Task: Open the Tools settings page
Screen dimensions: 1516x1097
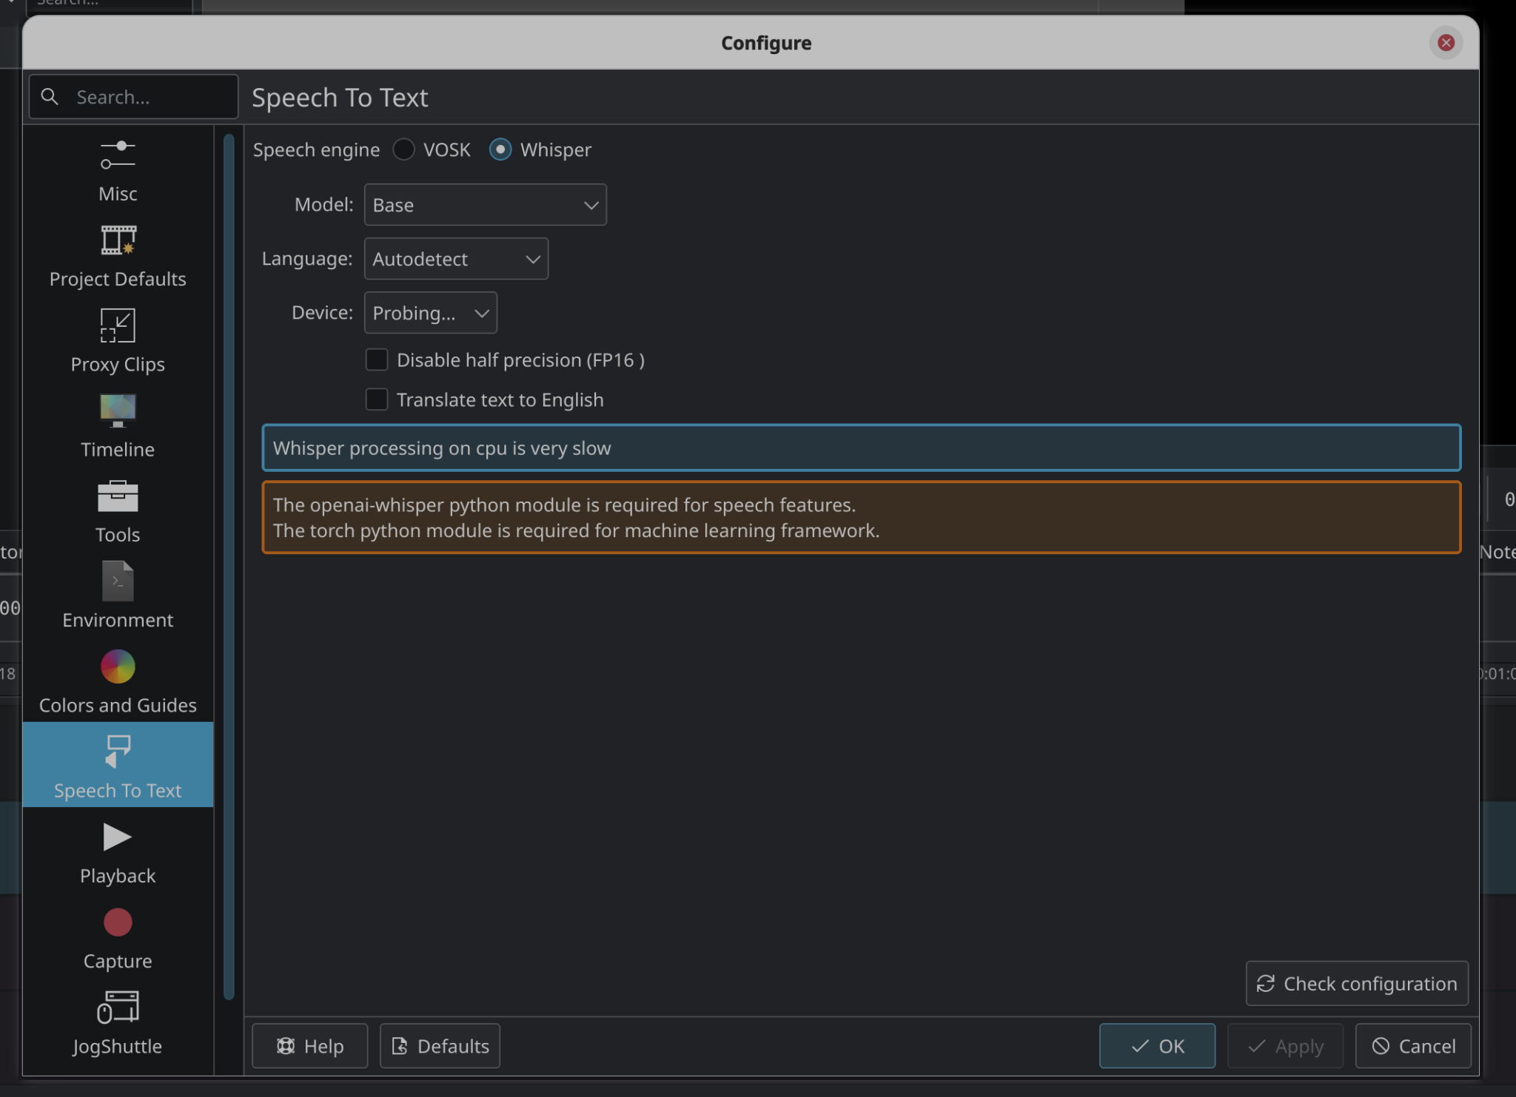Action: tap(117, 511)
